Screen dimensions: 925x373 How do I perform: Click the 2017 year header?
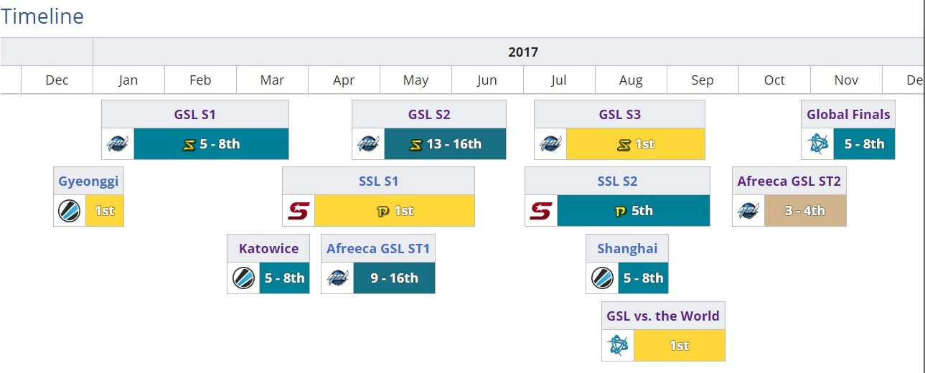tap(523, 52)
